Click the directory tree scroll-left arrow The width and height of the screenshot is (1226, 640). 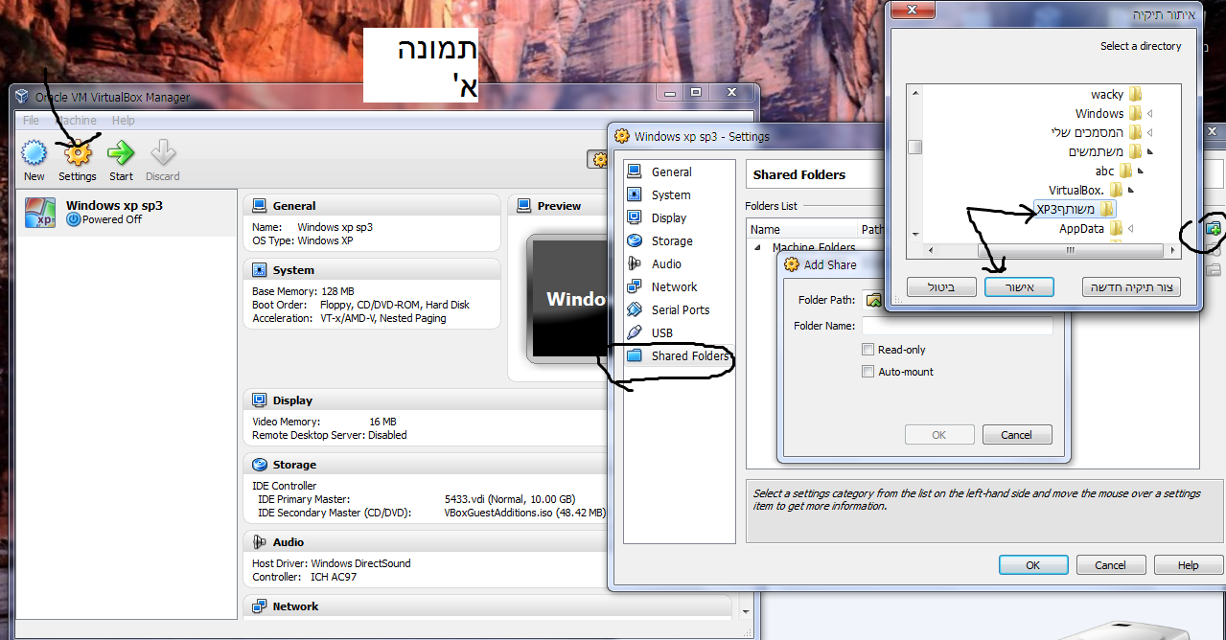(930, 251)
